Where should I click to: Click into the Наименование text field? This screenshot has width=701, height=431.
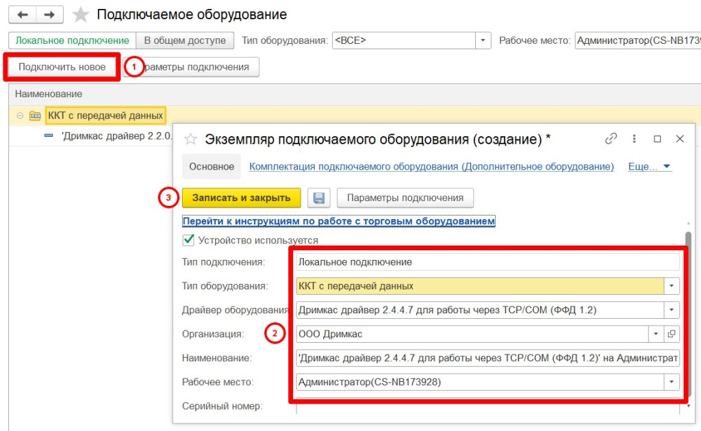487,358
